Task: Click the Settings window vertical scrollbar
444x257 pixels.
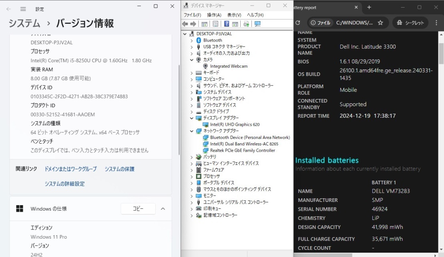Action: coord(179,110)
